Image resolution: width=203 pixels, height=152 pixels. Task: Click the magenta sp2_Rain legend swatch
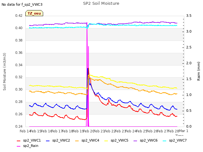point(19,146)
